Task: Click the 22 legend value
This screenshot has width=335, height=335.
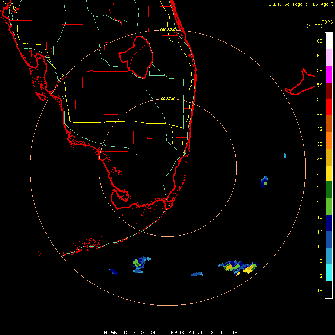Action: pos(320,202)
